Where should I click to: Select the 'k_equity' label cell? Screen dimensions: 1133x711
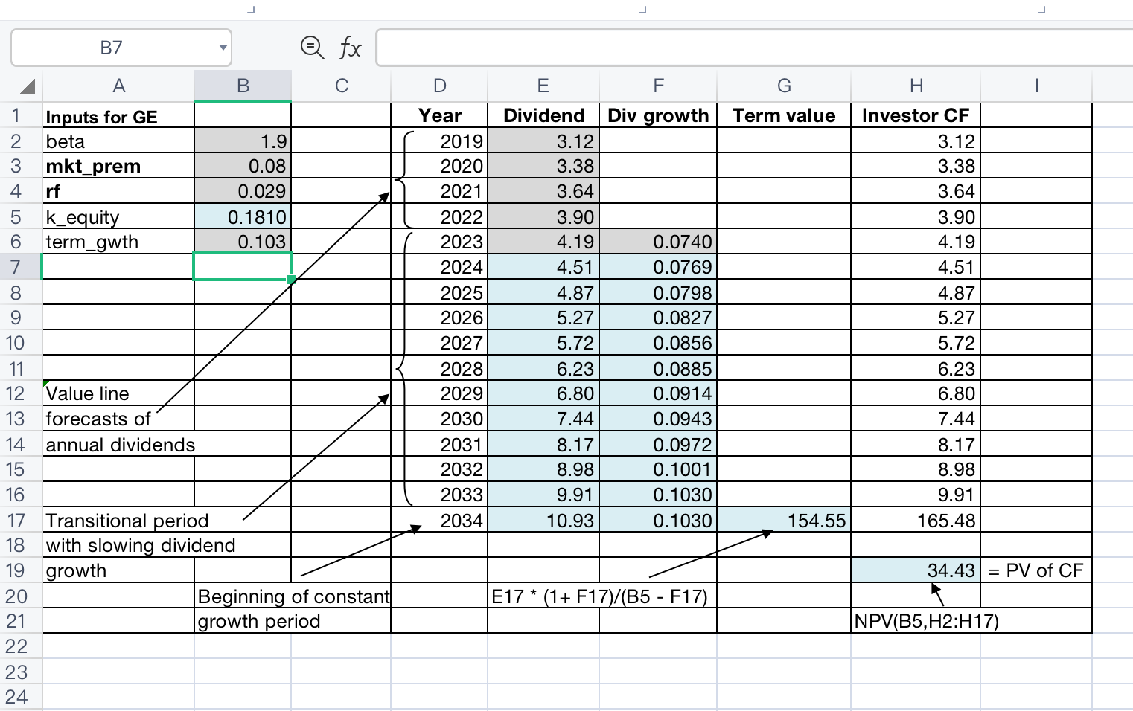click(118, 216)
